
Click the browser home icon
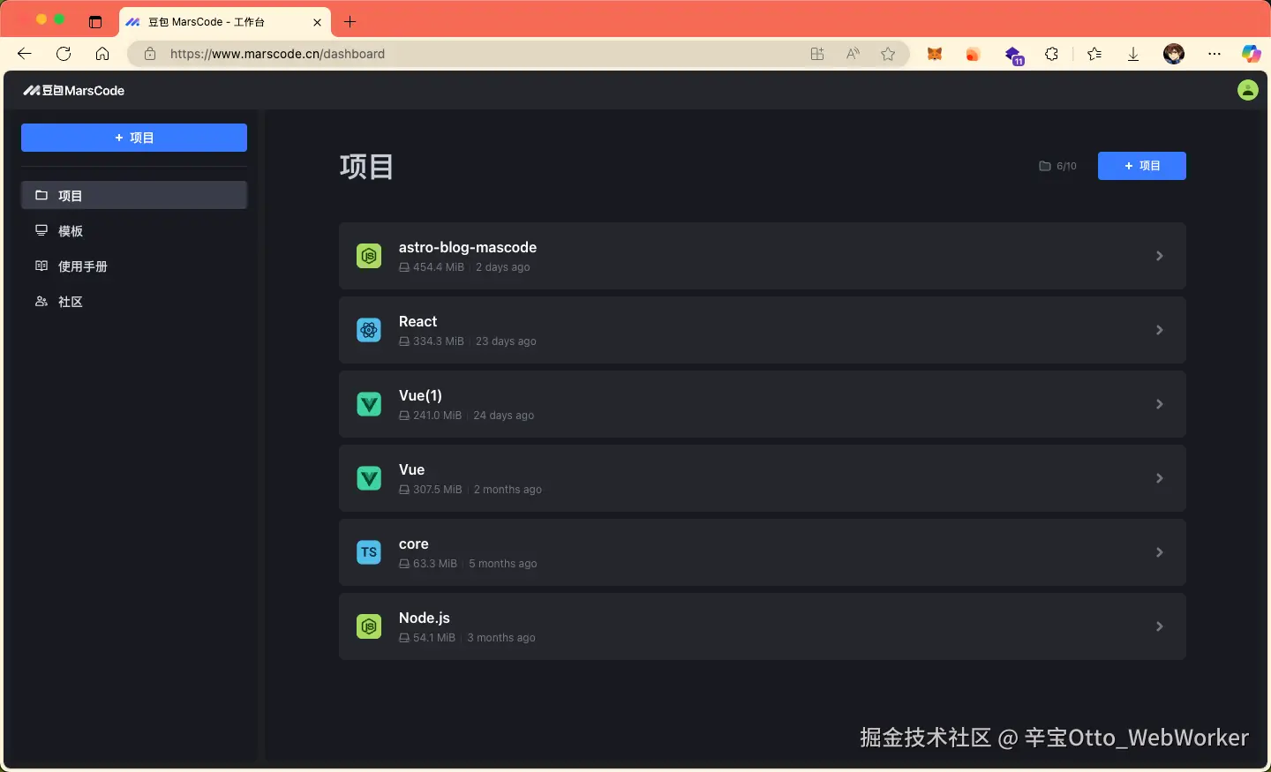[102, 54]
